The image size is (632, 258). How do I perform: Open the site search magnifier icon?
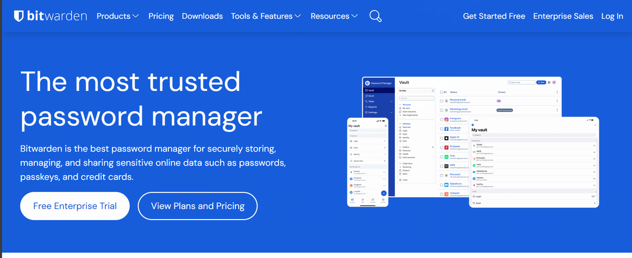click(x=376, y=16)
